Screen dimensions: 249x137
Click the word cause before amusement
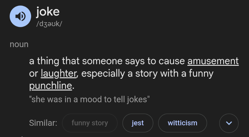click(172, 61)
